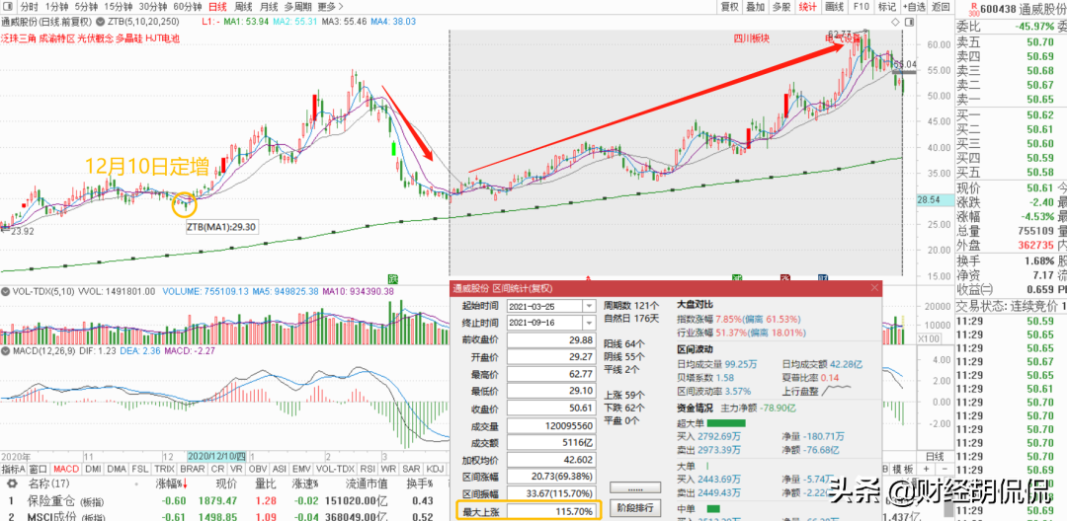
Task: Select the 日线 daily period
Action: (217, 8)
